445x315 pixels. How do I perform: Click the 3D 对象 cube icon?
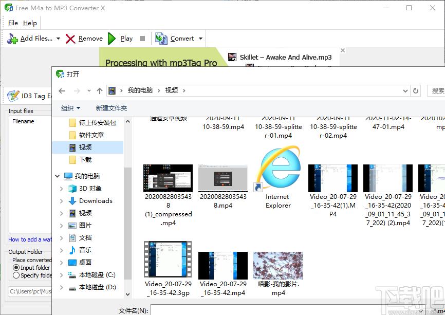(x=72, y=189)
